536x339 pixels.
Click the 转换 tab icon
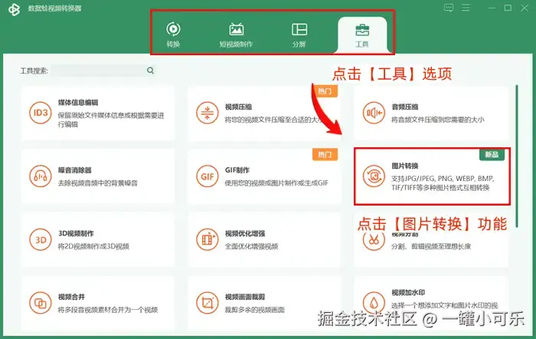[173, 29]
